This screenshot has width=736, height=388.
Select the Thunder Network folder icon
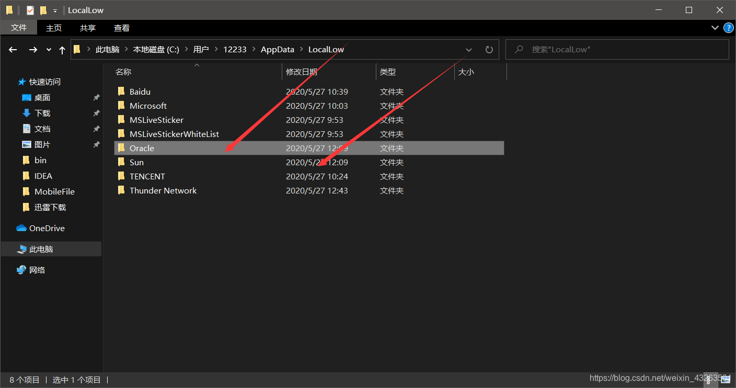[x=121, y=190]
